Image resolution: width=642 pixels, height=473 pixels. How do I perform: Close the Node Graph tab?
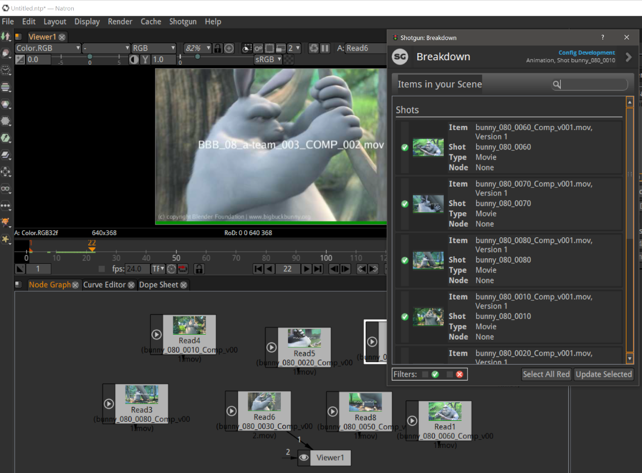(75, 285)
